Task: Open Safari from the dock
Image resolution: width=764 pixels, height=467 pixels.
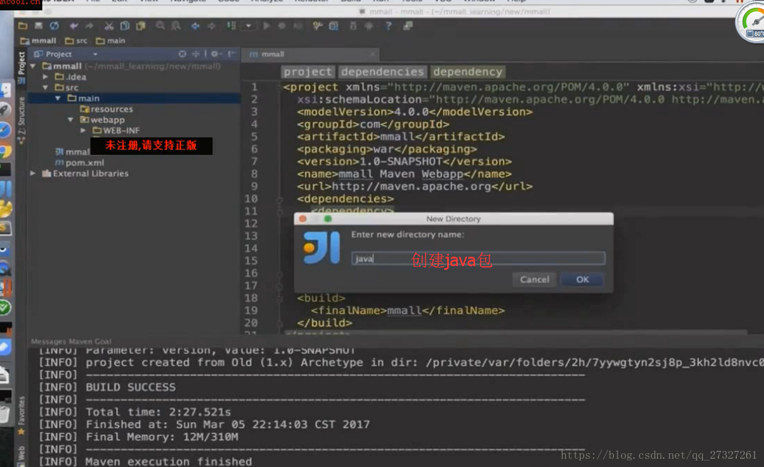Action: pos(5,129)
